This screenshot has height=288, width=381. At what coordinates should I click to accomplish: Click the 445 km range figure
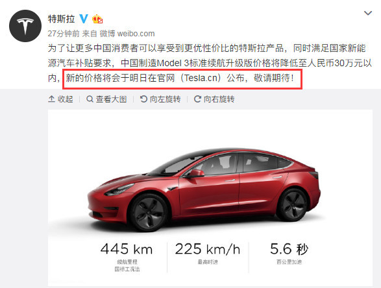127,249
